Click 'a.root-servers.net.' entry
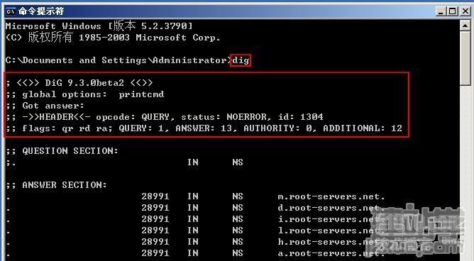Screen dimensions: 474x261 point(331,253)
